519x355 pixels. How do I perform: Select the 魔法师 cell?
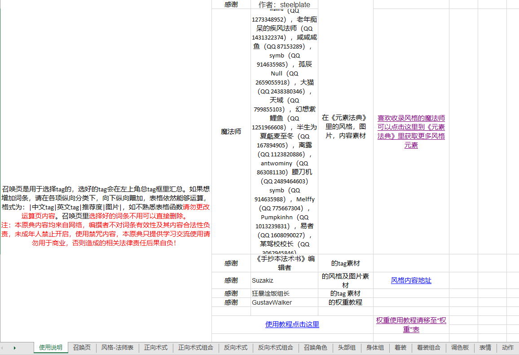pyautogui.click(x=230, y=131)
